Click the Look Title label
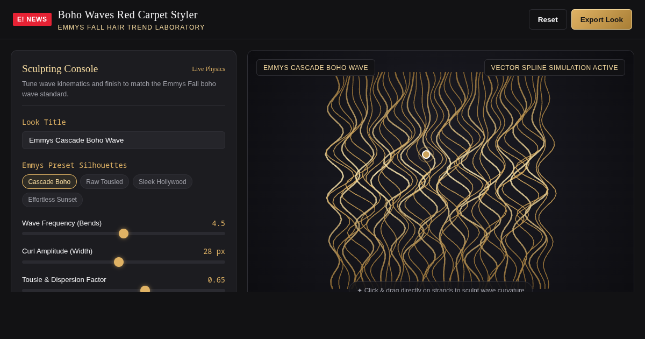Viewport: 645px width, 339px height. point(44,122)
